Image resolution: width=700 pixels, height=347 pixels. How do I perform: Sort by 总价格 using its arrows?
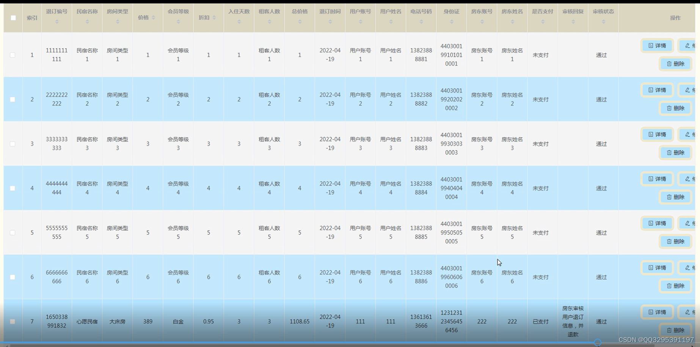click(x=300, y=22)
